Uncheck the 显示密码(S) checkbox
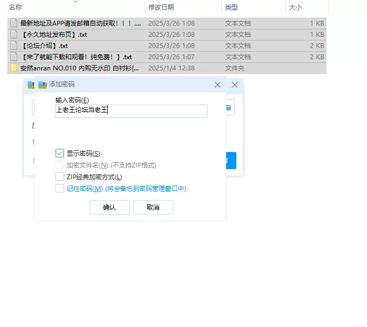Screen dimensions: 367x327 (60, 153)
